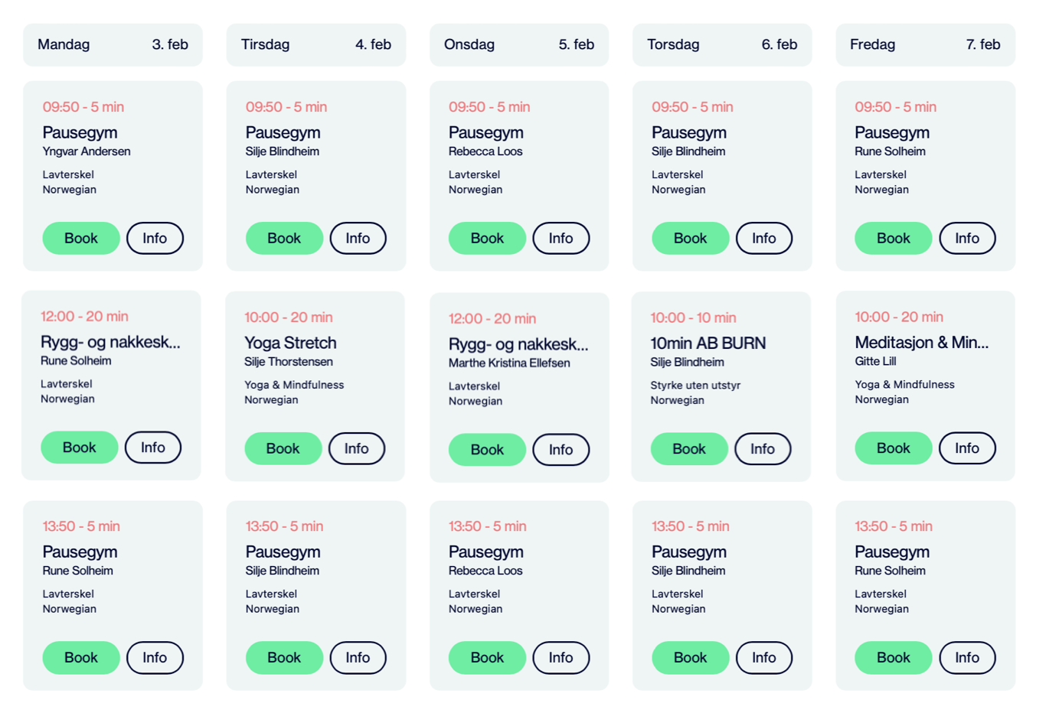
Task: Show Info for Tuesday 13:50 Pausegym
Action: [x=358, y=658]
